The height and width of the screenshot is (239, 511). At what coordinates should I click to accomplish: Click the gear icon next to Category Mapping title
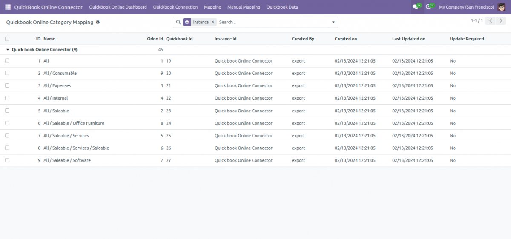(x=98, y=22)
